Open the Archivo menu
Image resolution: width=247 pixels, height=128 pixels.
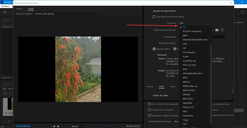tap(5, 6)
